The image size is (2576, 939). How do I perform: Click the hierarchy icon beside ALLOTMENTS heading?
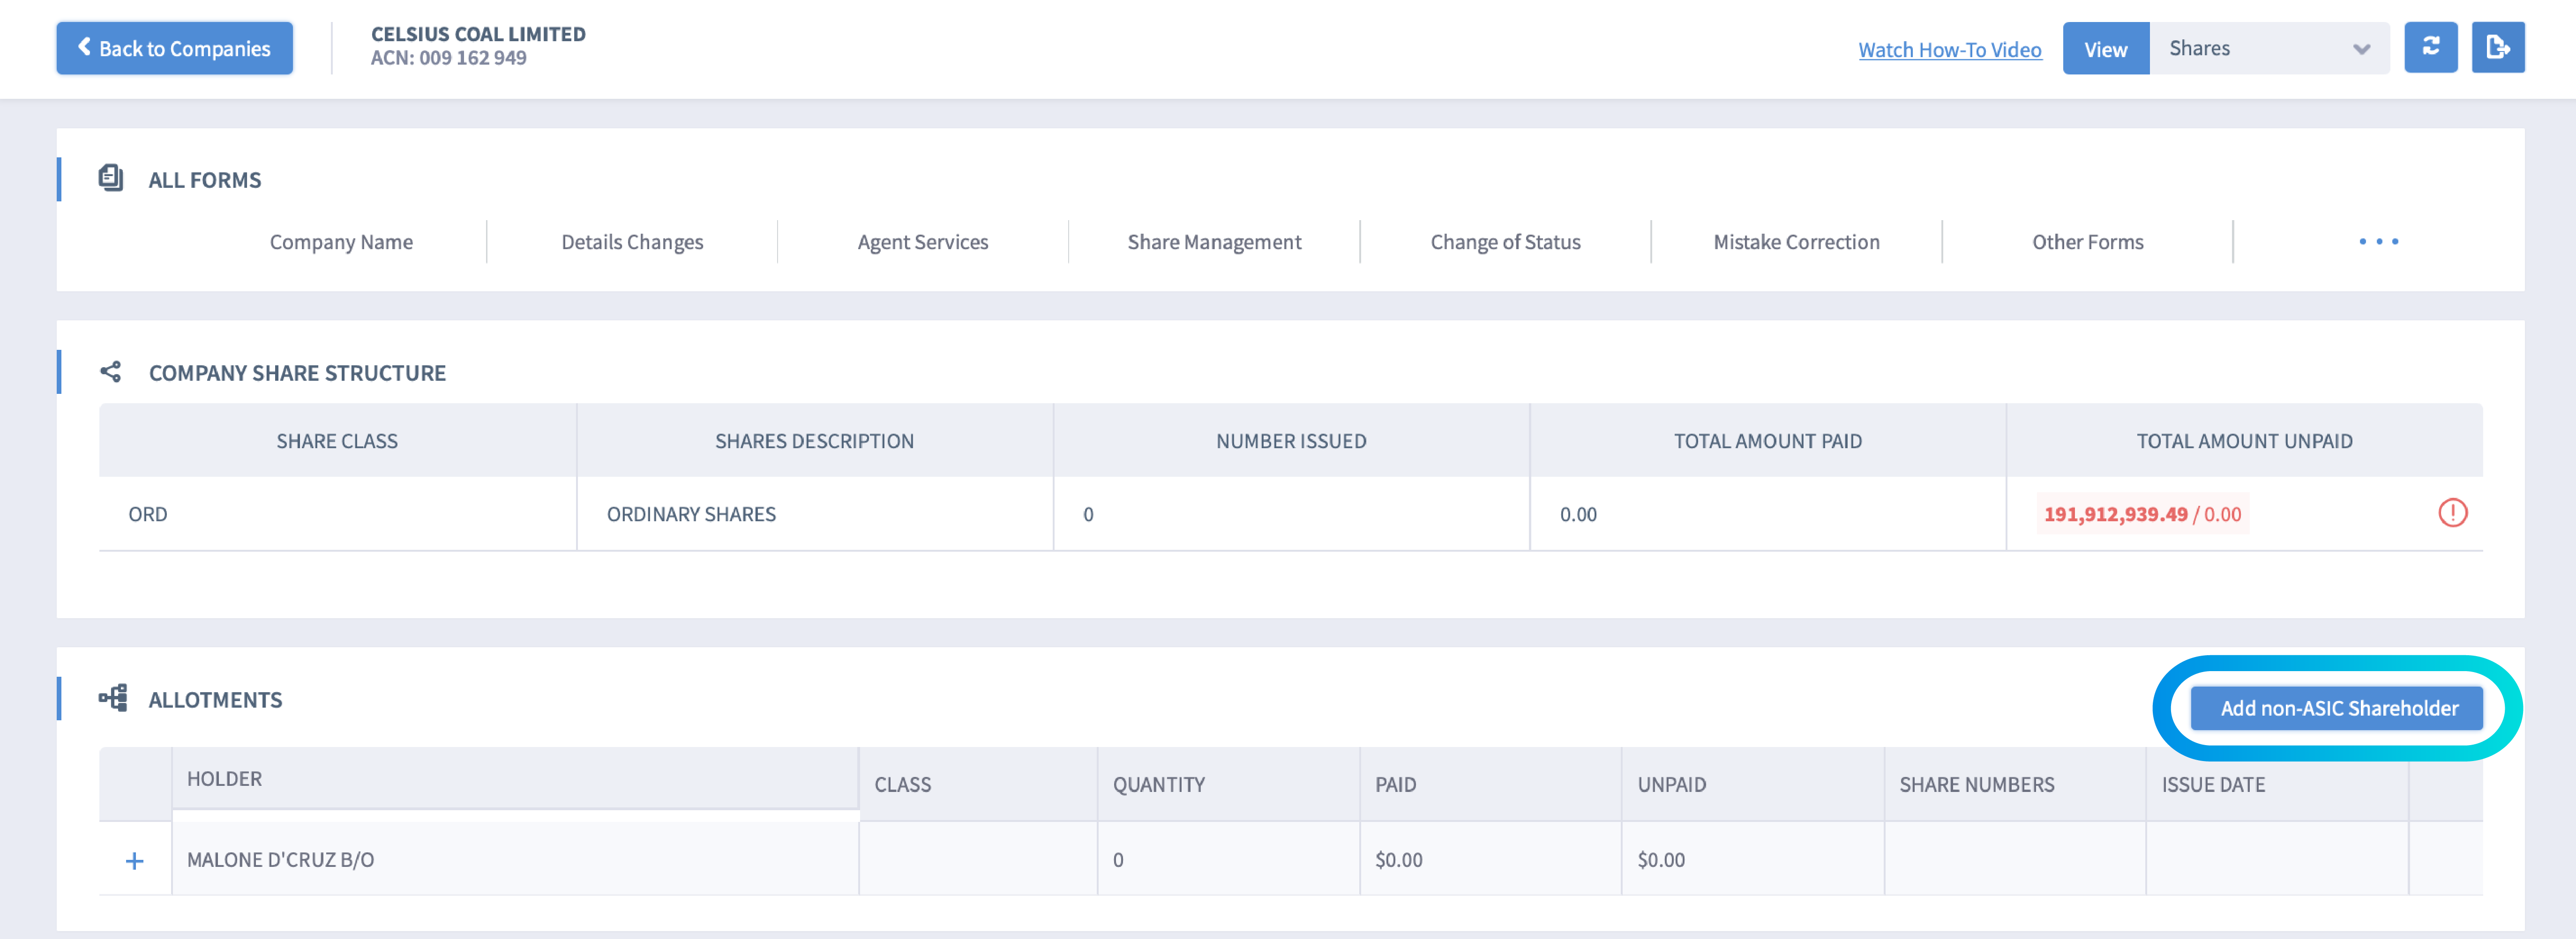point(113,697)
